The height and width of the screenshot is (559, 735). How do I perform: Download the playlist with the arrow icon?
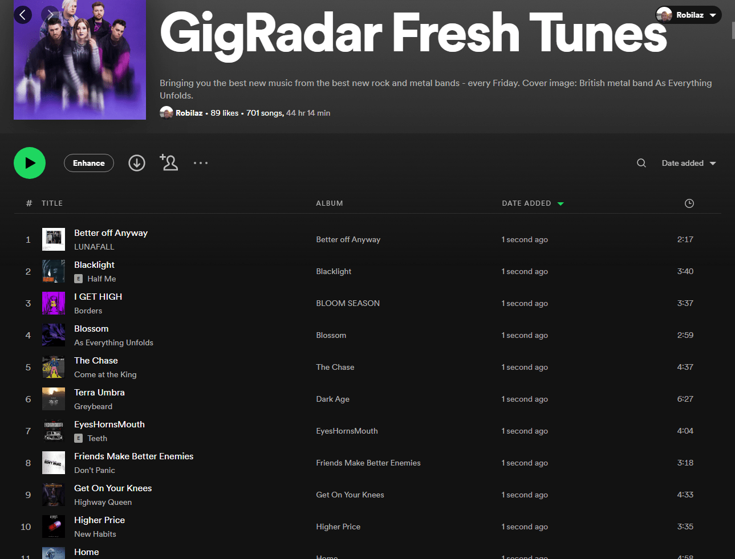[x=137, y=163]
